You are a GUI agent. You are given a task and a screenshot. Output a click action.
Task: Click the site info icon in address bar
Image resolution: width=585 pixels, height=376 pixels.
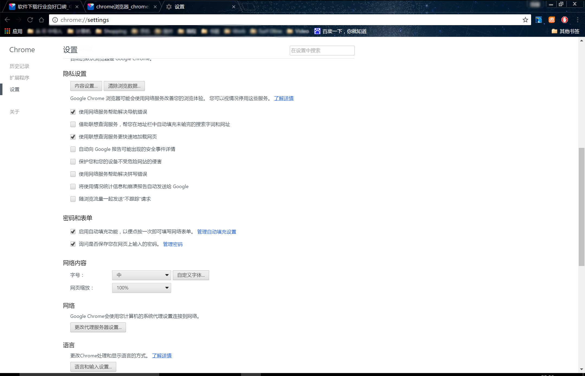(x=55, y=20)
